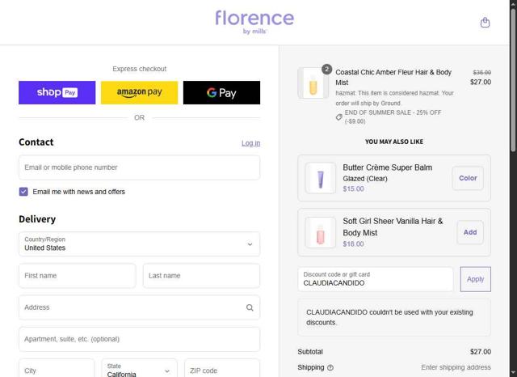
Task: Uncheck Email me with news and offers
Action: click(x=23, y=192)
